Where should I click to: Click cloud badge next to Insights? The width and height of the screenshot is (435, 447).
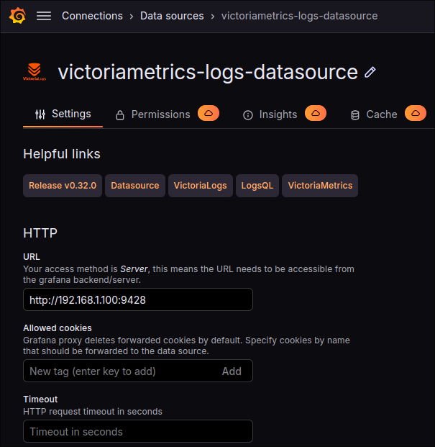pyautogui.click(x=316, y=113)
